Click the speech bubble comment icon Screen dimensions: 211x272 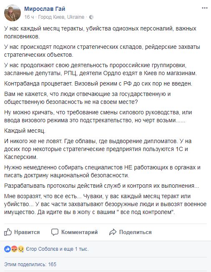[55, 232]
